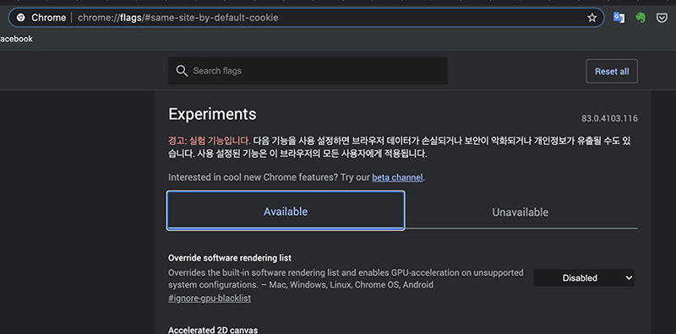
Task: Bookmark this page with the star icon
Action: [x=592, y=18]
